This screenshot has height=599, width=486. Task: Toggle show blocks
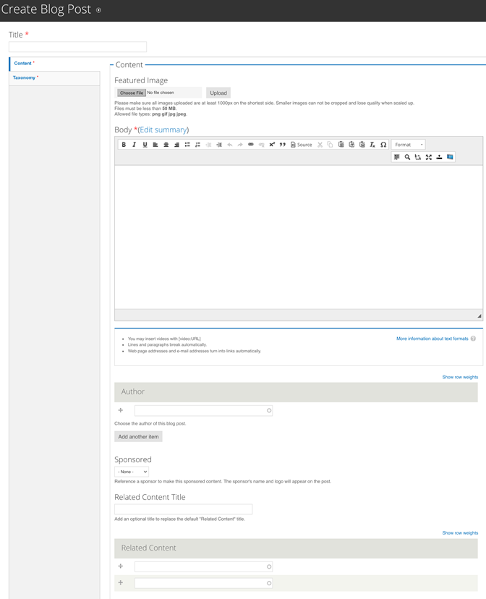click(x=396, y=157)
